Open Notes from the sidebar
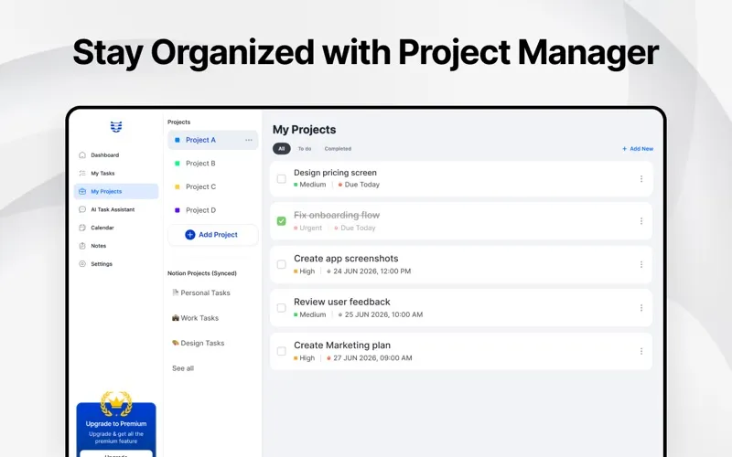 point(116,246)
